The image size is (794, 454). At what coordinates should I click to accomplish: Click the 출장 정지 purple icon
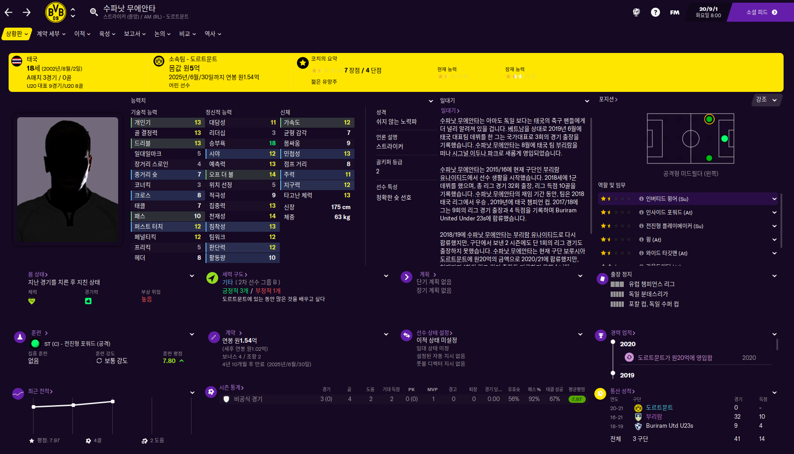coord(602,279)
